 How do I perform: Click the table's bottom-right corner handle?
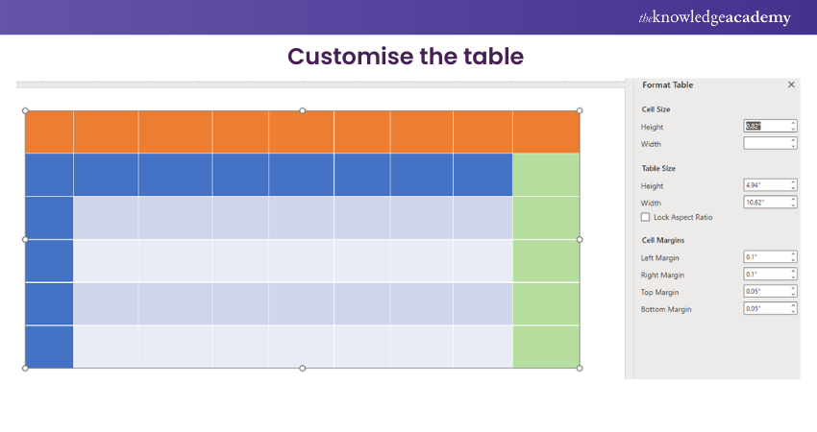580,368
